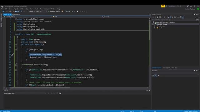Click Properties panel Categorized icon
This screenshot has height=112, width=200.
153,76
